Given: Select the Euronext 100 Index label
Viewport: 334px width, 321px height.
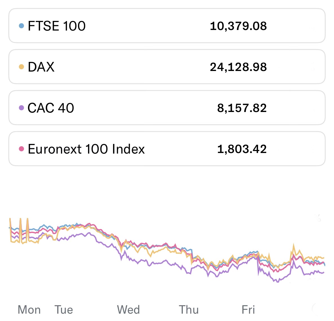Looking at the screenshot, I should (x=86, y=149).
